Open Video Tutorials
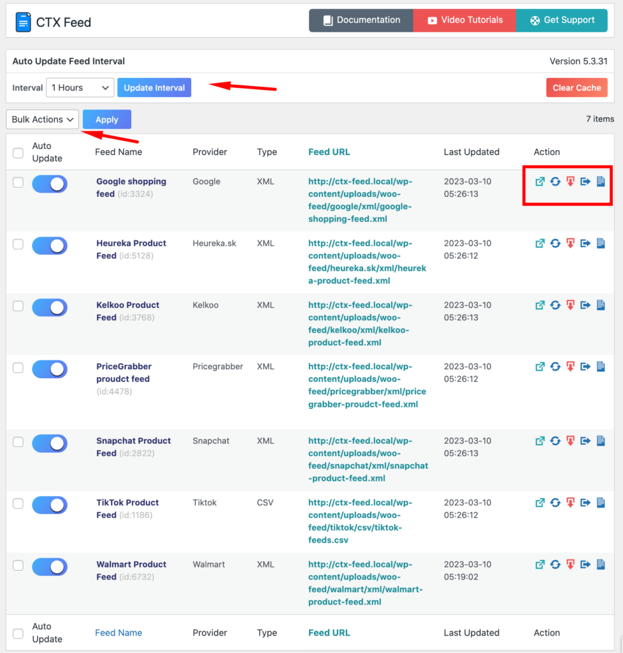Viewport: 623px width, 653px height. tap(464, 20)
